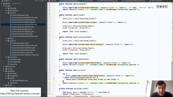Open Customer.php in the project tree

coord(15,60)
